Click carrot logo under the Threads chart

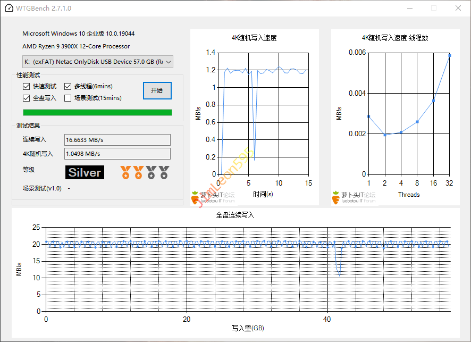tap(336, 197)
